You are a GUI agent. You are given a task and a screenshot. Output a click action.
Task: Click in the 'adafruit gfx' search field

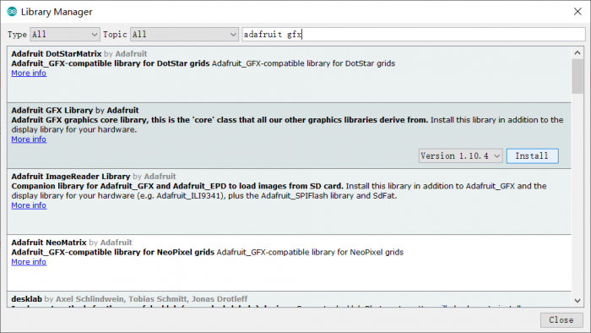tap(414, 35)
